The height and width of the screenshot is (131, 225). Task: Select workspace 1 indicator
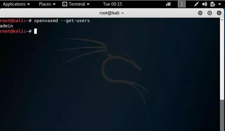pos(182,4)
